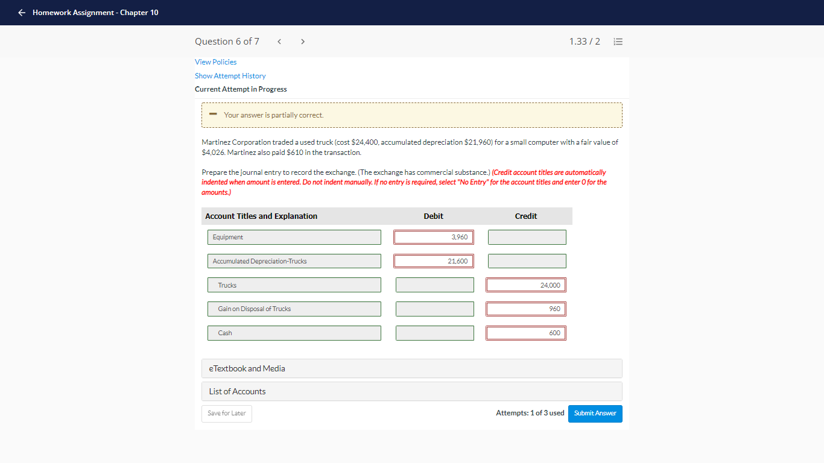This screenshot has height=463, width=824.
Task: Expand the eTextbook and Media section
Action: [412, 368]
